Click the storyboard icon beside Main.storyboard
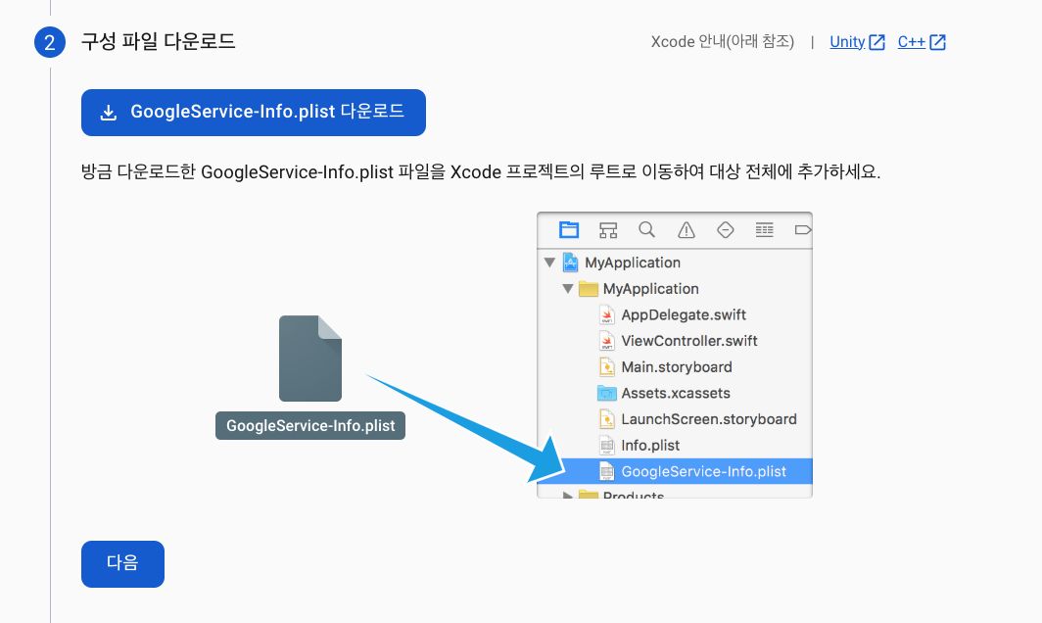Viewport: 1042px width, 623px height. pyautogui.click(x=607, y=367)
